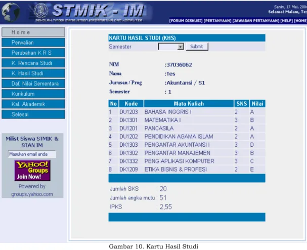The image size is (307, 250).
Task: Click the Mata Kuliah column header
Action: click(x=189, y=103)
